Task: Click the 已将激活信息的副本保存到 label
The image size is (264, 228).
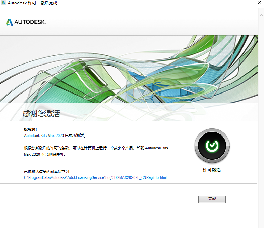Action: [47, 172]
